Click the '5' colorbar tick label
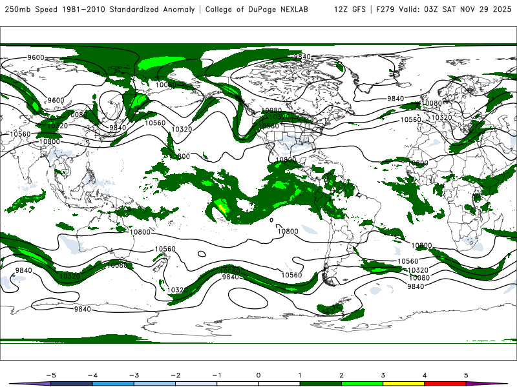Screen dimensions: 517x387 (x=466, y=375)
